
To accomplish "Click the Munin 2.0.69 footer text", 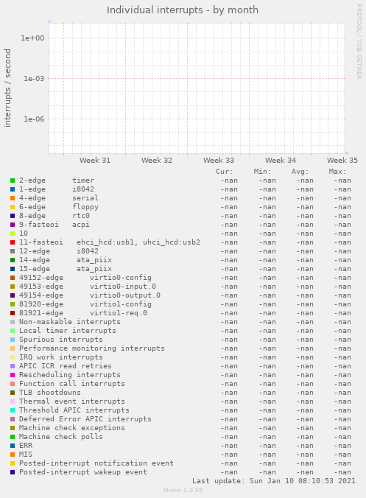I will click(183, 490).
